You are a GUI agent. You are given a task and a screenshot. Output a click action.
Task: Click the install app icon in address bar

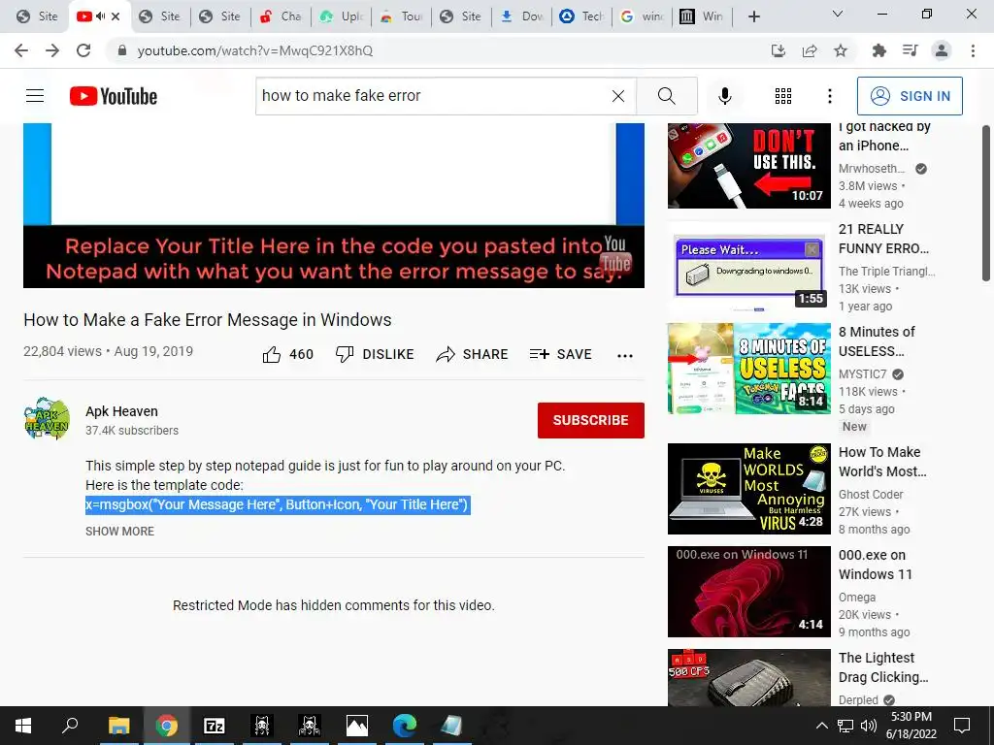coord(779,50)
